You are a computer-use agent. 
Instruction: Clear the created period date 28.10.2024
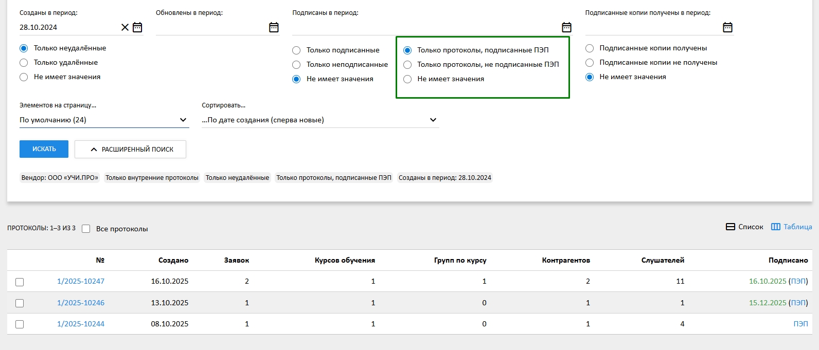tap(125, 27)
